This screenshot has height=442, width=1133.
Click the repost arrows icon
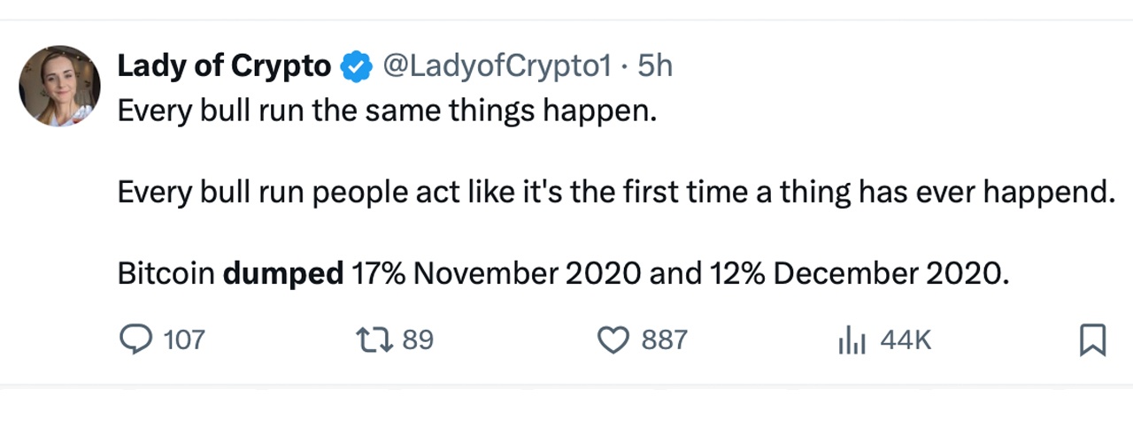pyautogui.click(x=371, y=339)
